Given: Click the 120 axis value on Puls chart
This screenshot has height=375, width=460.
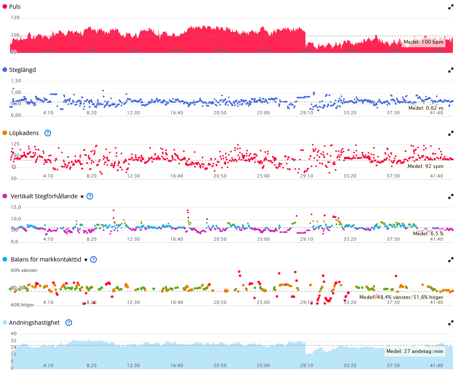Looking at the screenshot, I should point(15,17).
